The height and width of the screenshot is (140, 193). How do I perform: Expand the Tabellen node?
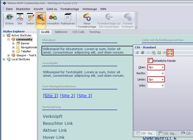point(13,51)
